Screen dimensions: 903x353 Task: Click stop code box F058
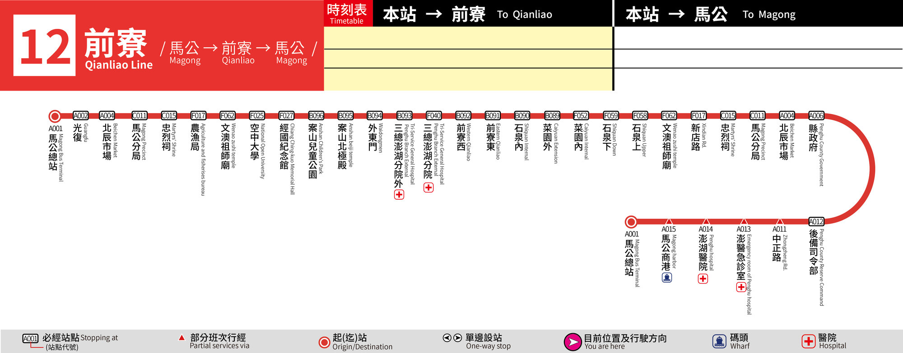tap(640, 116)
